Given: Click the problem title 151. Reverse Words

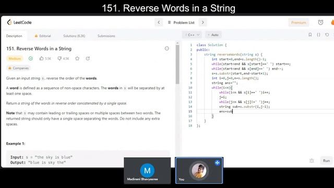Looking at the screenshot, I should click(39, 49).
